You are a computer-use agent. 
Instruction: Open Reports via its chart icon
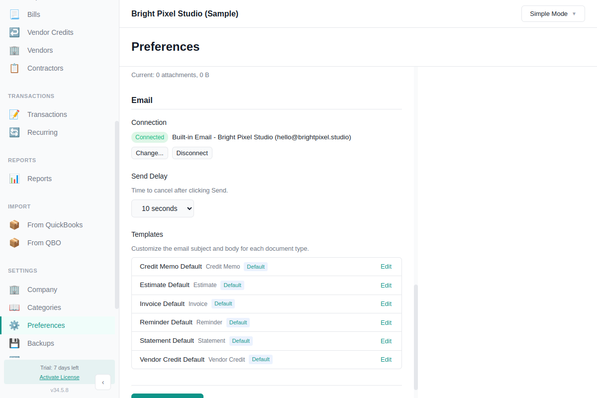[14, 178]
